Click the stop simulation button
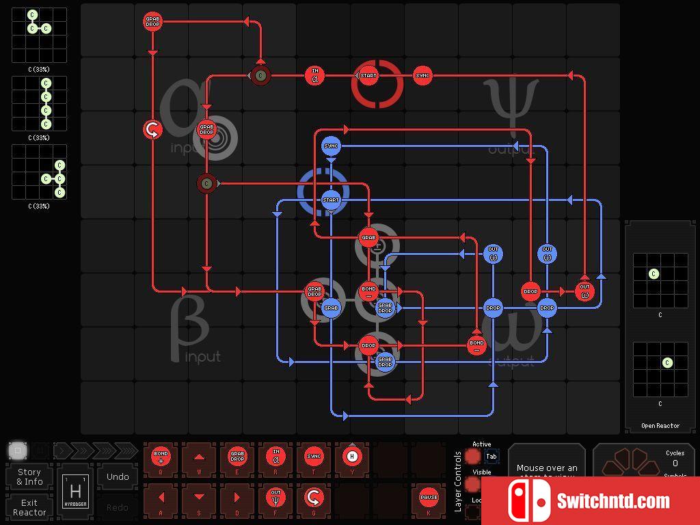The image size is (700, 525). click(18, 450)
